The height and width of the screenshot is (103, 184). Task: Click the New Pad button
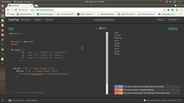click(26, 20)
